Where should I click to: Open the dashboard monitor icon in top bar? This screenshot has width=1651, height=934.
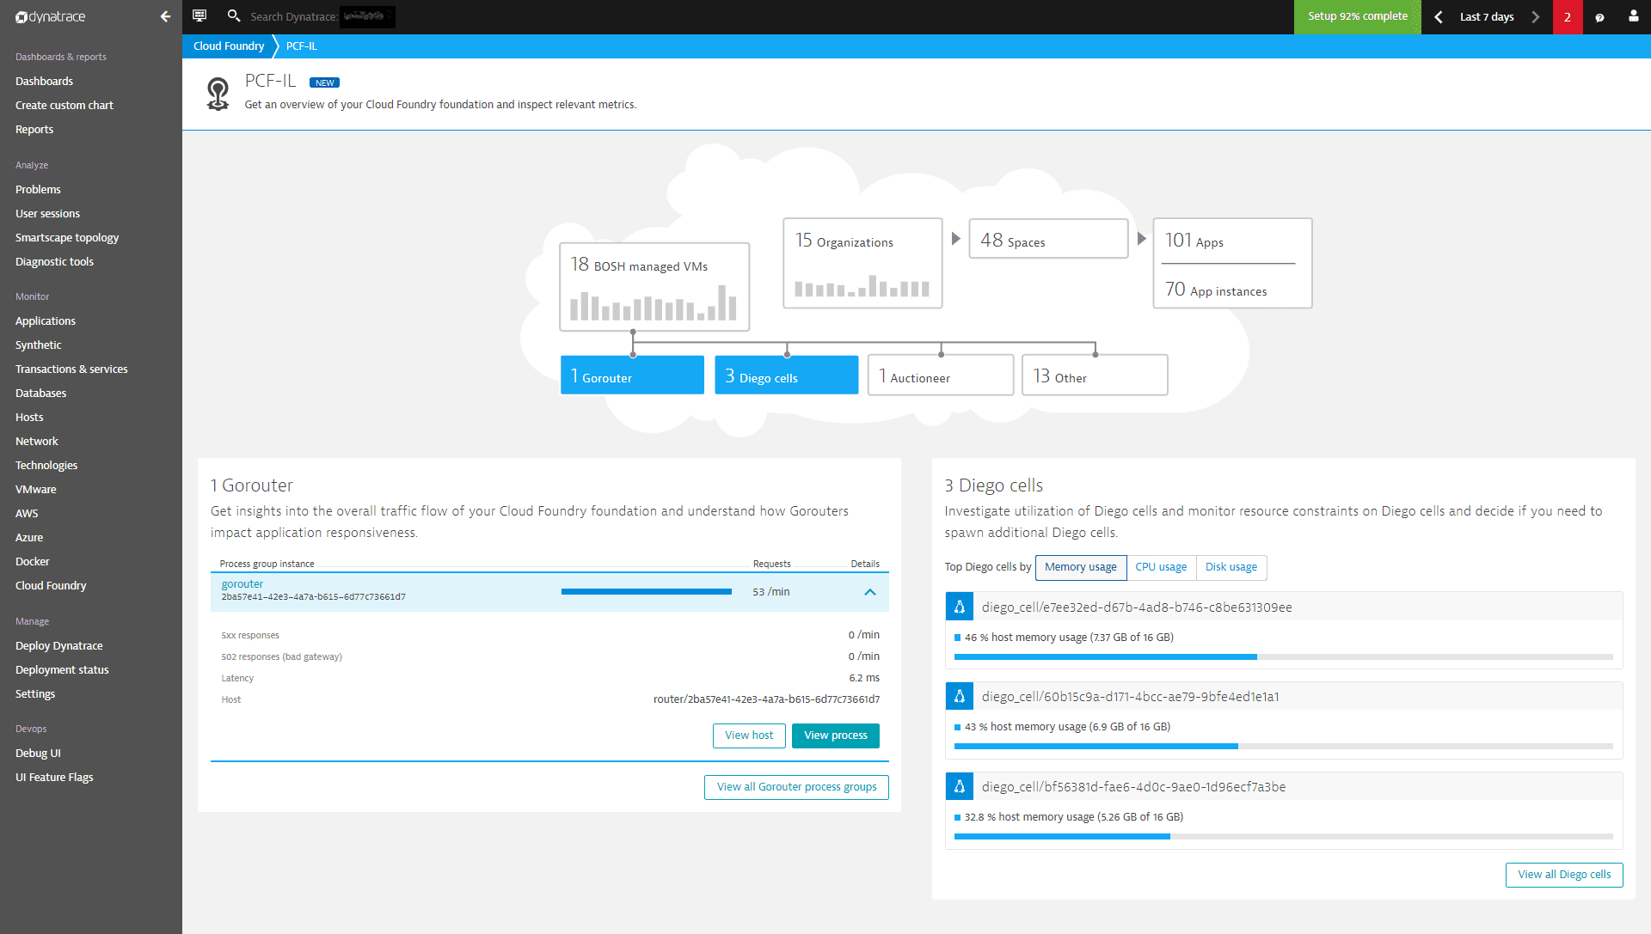tap(199, 15)
